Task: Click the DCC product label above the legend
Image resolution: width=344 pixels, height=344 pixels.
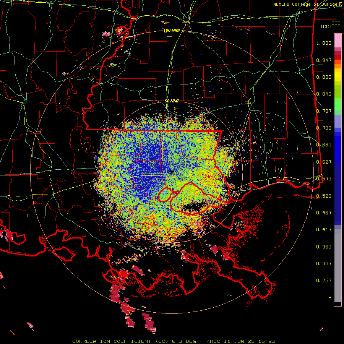Action: pyautogui.click(x=336, y=23)
